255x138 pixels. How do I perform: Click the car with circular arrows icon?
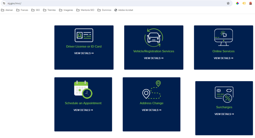pos(154,38)
